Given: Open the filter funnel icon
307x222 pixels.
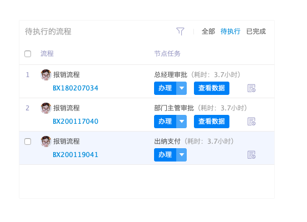Looking at the screenshot, I should click(x=180, y=32).
